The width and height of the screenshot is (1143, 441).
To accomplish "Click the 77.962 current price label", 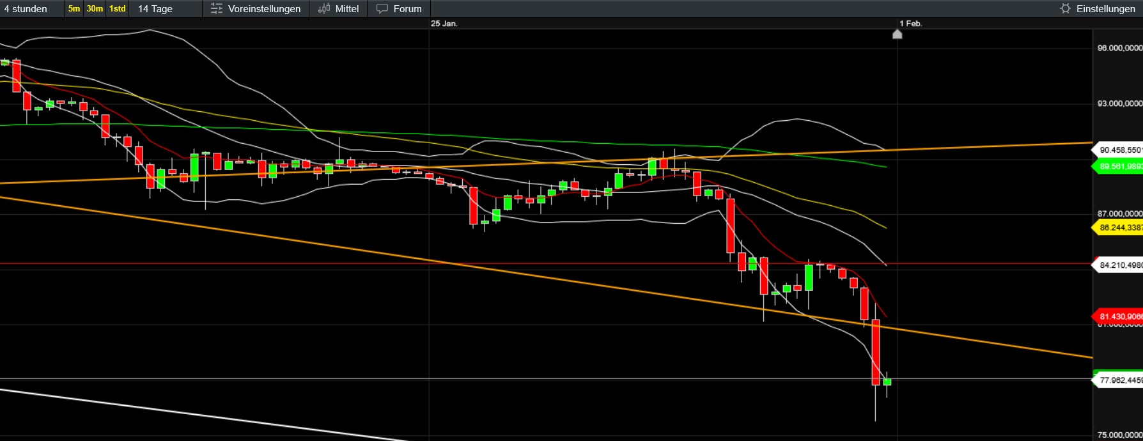I will [1119, 380].
